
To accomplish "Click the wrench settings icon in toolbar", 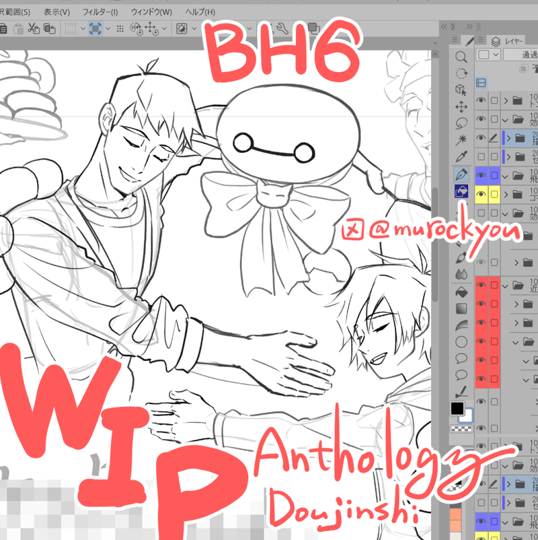I will [282, 28].
